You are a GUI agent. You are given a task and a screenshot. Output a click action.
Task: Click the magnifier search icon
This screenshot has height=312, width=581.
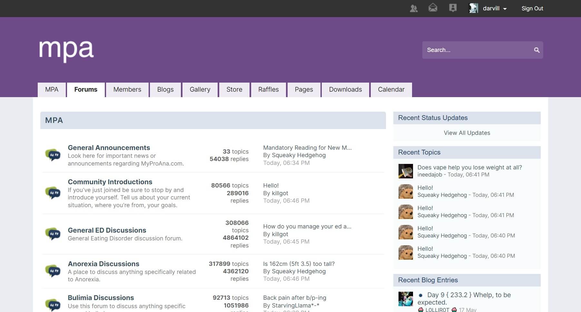pos(537,50)
